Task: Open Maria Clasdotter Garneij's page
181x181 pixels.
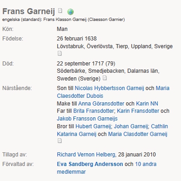Action: tap(138, 134)
